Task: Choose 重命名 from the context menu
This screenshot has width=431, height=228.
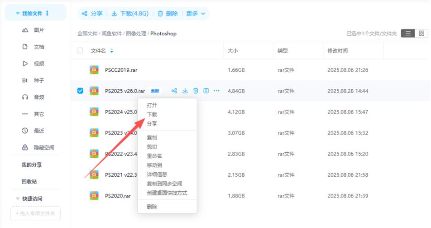Action: point(154,156)
